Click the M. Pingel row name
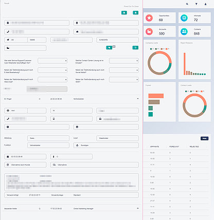 click(x=8, y=99)
